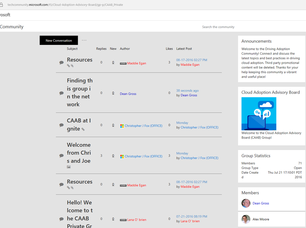Click Alex Moore's avatar in the Members panel

coord(246,219)
